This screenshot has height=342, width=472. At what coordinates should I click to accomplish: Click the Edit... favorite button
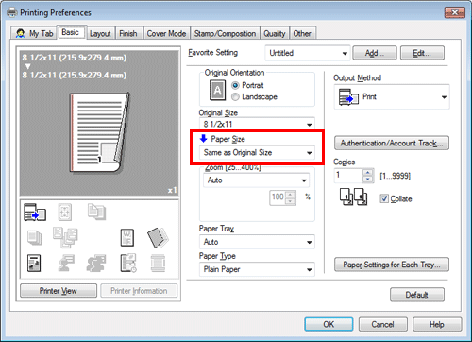pos(422,53)
